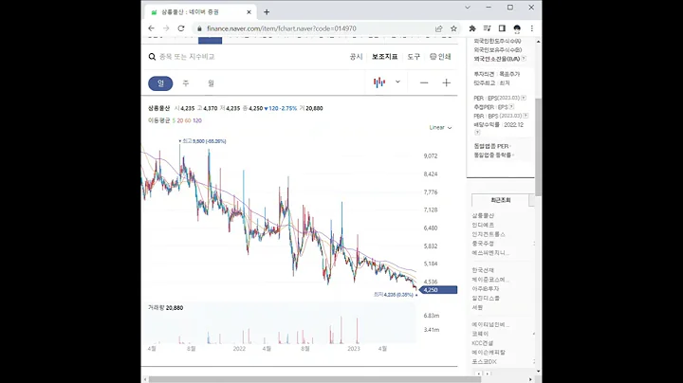Zoom in chart with plus icon
The width and height of the screenshot is (683, 383).
[x=447, y=82]
